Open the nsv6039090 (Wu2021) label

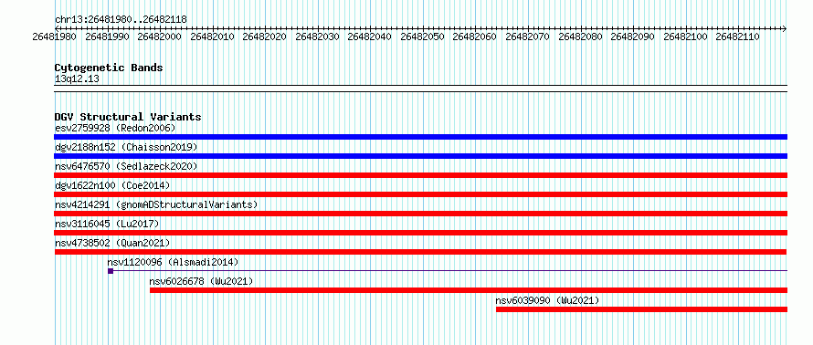[x=547, y=300]
